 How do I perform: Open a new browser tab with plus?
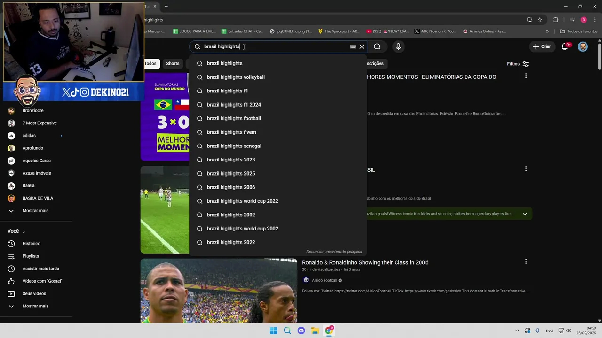(x=166, y=6)
